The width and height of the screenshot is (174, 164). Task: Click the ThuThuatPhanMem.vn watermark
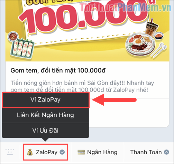click(125, 7)
